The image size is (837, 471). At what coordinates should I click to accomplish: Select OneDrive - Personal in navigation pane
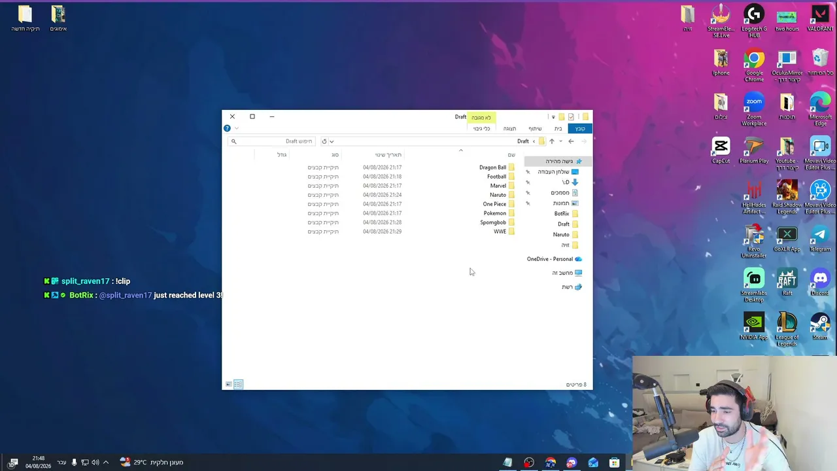click(554, 259)
